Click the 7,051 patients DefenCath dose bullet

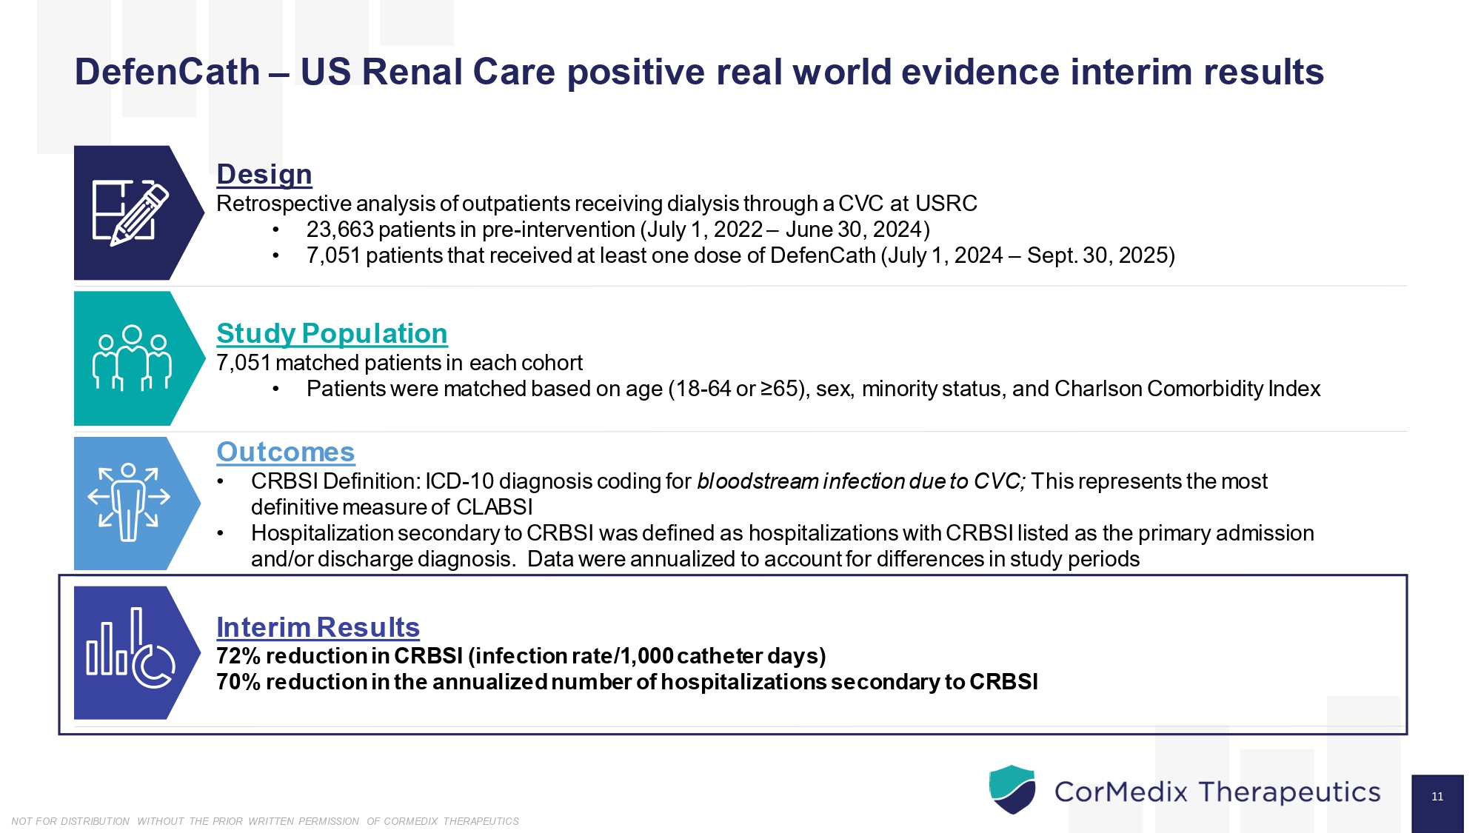[x=740, y=255]
